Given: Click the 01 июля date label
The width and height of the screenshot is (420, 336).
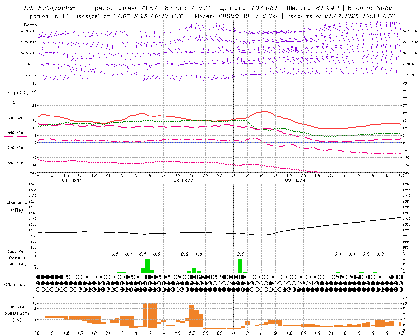Looking at the screenshot, I should click(x=72, y=180).
